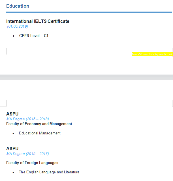
Task: Place cursor in Educational Management bullet text
Action: pyautogui.click(x=40, y=133)
